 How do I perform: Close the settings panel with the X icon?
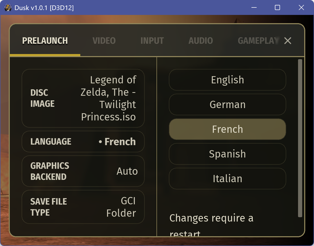(287, 41)
